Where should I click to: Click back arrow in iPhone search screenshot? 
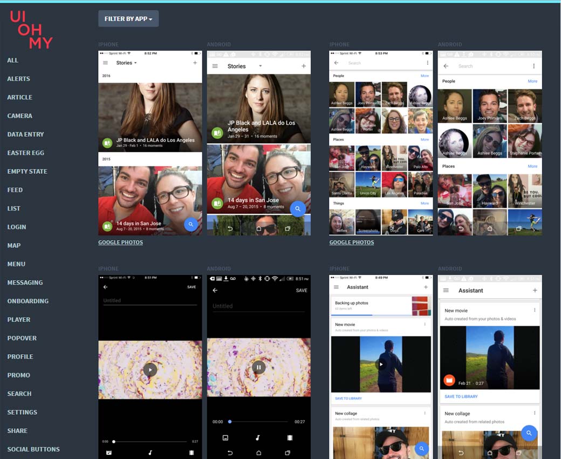click(337, 63)
